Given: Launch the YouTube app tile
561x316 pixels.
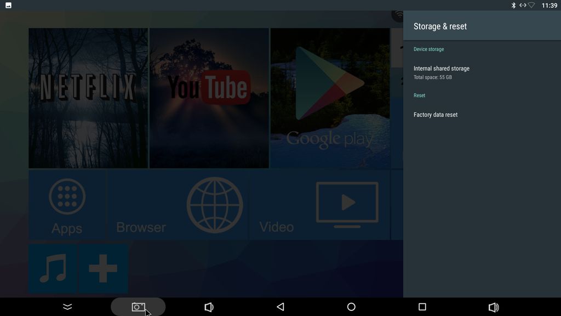Looking at the screenshot, I should 209,98.
